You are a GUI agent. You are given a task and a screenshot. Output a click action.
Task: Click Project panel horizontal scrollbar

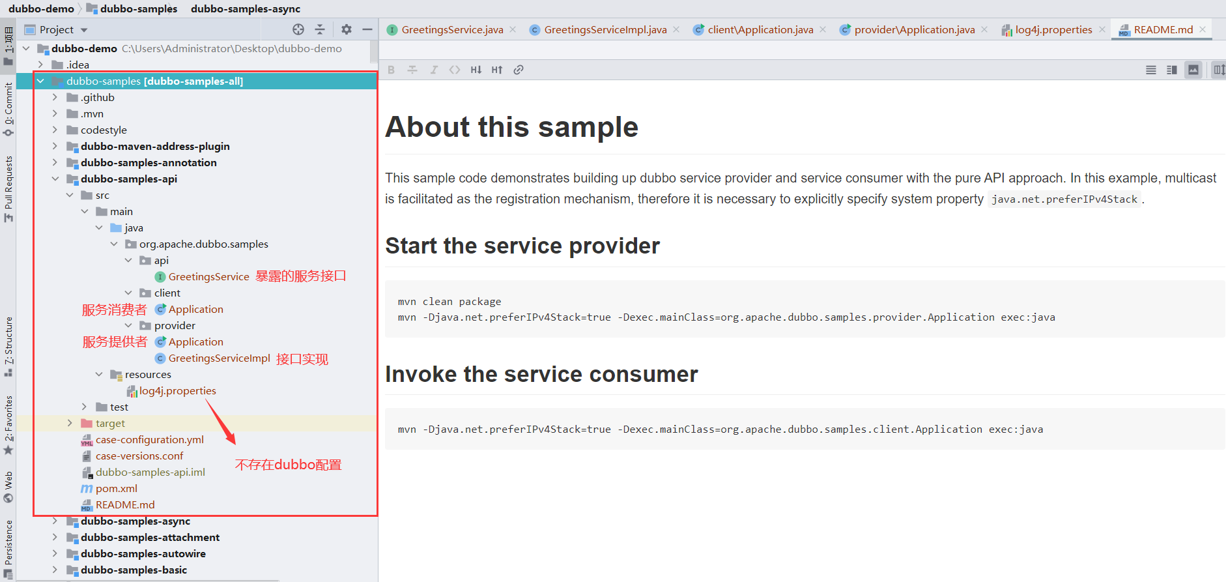pos(148,580)
